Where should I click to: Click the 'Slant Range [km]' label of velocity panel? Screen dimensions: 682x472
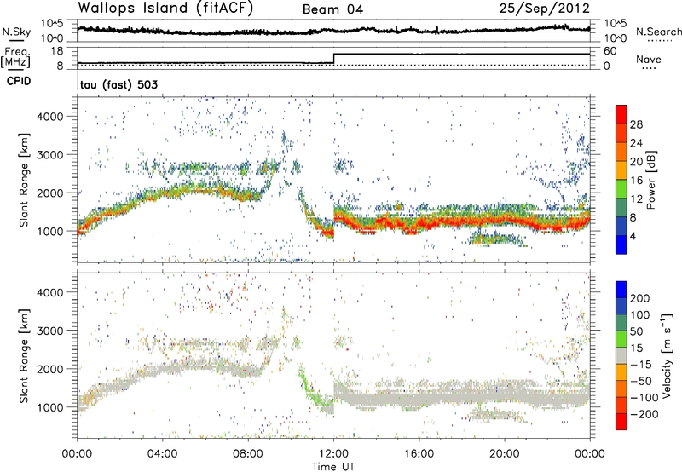coord(24,355)
